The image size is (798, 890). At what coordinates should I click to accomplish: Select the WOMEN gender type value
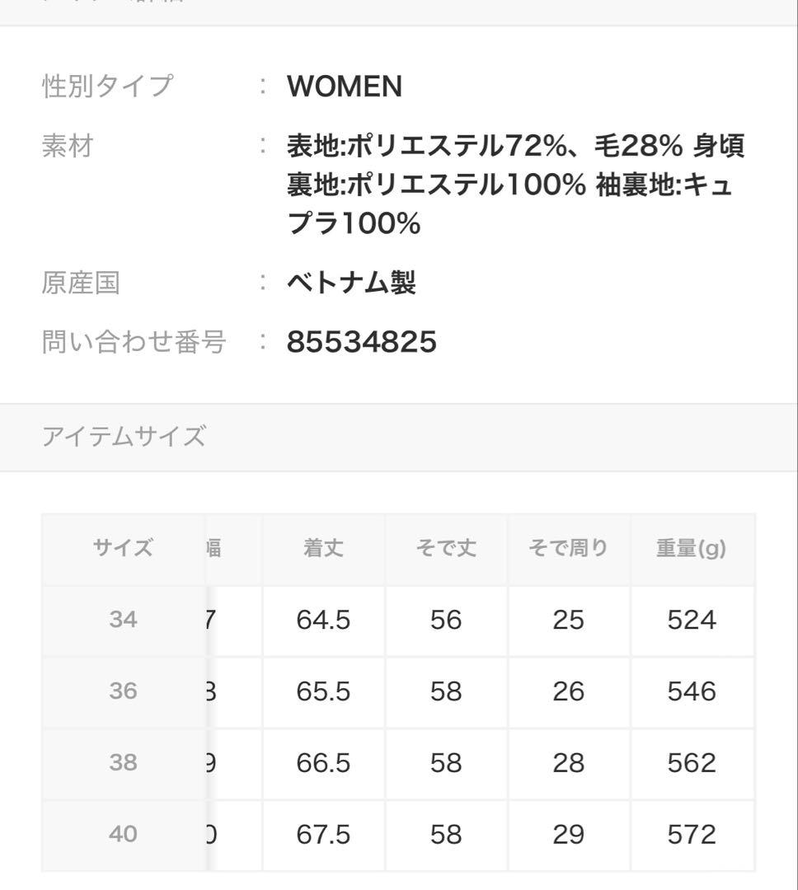coord(345,87)
